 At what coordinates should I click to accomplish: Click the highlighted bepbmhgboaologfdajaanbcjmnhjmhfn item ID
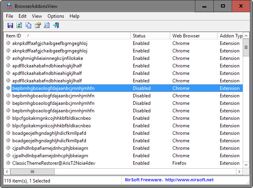53,88
